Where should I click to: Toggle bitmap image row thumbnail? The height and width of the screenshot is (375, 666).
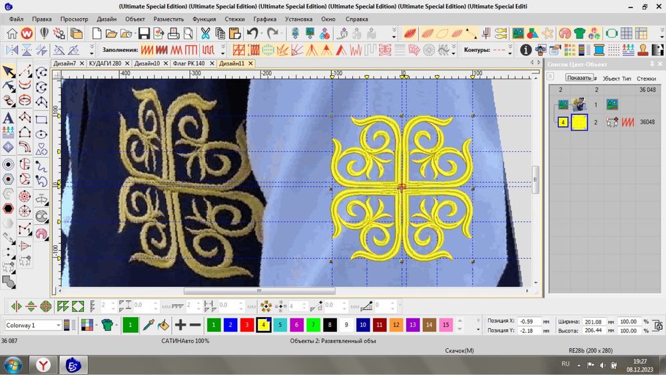(579, 105)
